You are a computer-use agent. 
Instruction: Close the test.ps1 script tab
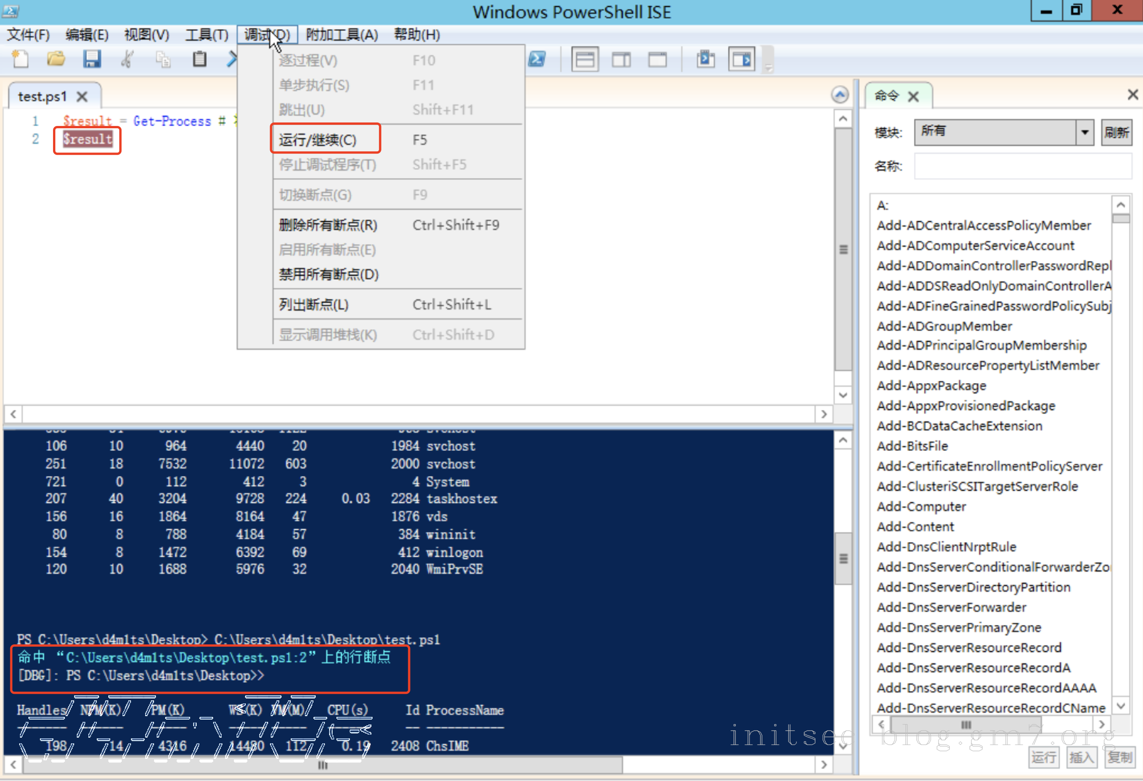[82, 96]
